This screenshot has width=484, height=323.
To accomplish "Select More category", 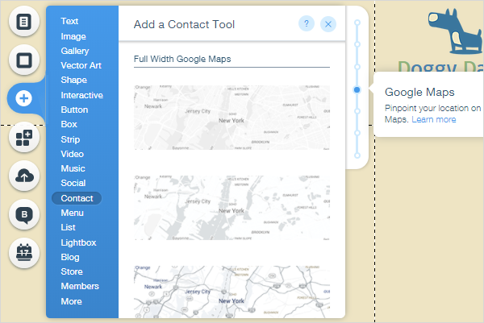I will coord(71,301).
